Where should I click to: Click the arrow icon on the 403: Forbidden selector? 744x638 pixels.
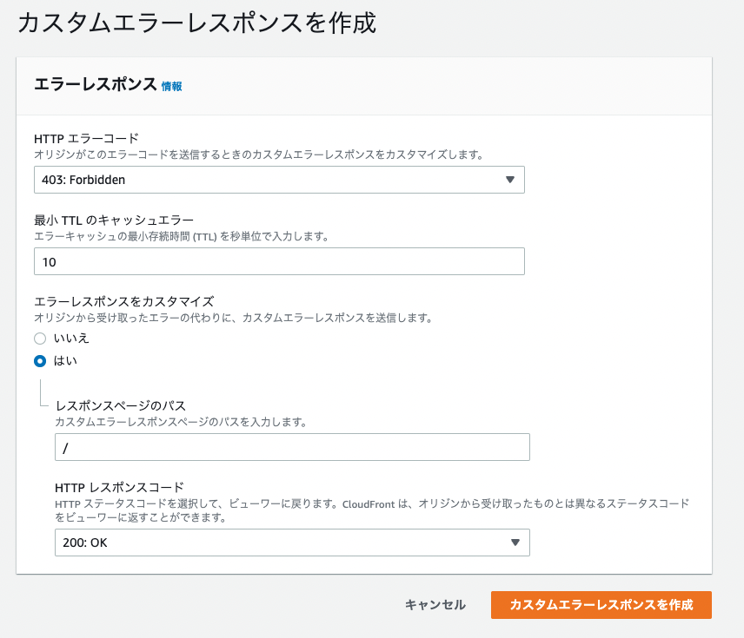[510, 180]
